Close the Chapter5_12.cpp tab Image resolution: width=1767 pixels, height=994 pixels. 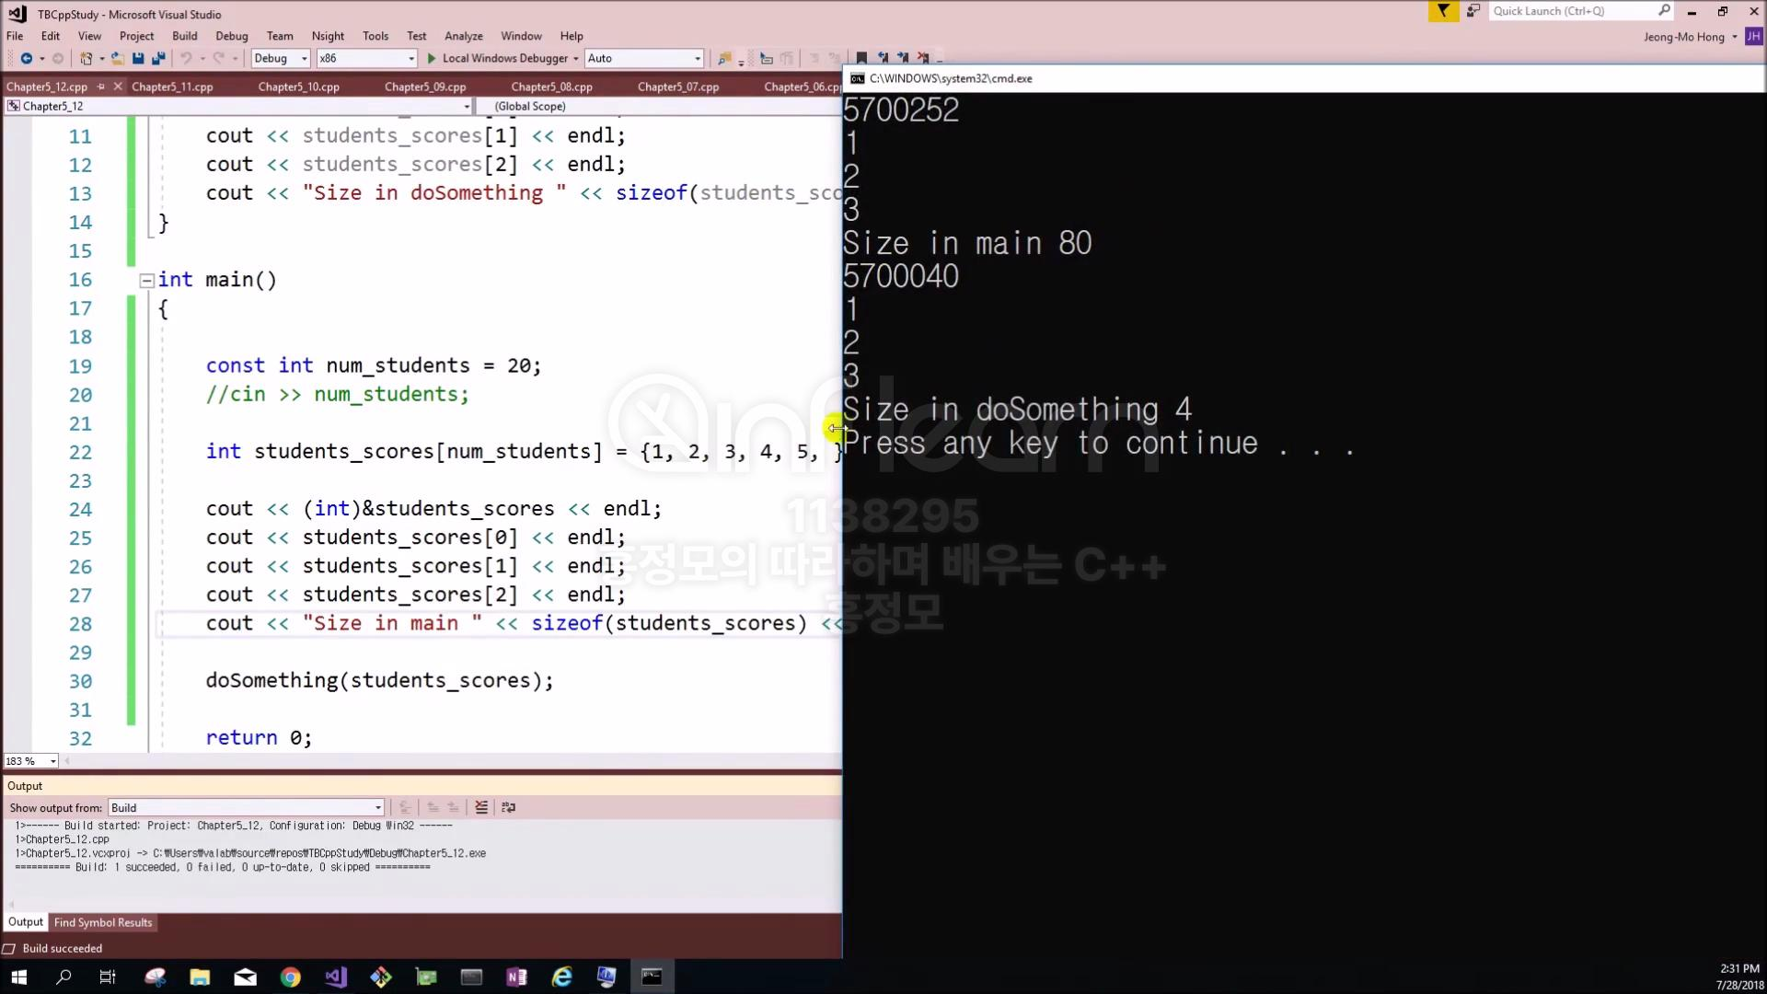pos(118,87)
